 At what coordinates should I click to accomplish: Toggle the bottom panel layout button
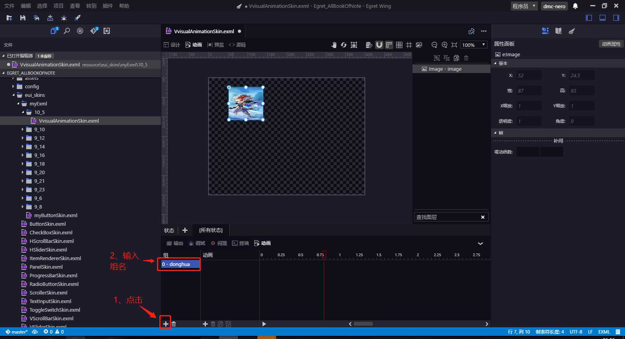coord(603,18)
